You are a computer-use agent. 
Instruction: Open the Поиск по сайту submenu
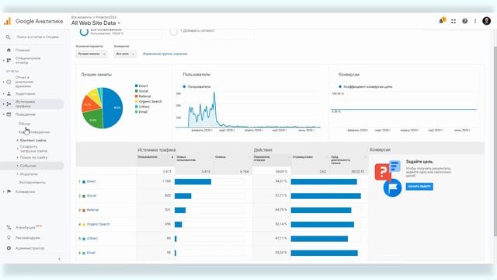33,157
